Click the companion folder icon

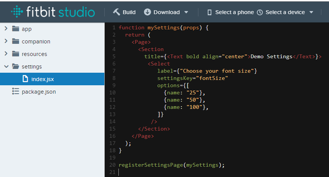[x=16, y=41]
